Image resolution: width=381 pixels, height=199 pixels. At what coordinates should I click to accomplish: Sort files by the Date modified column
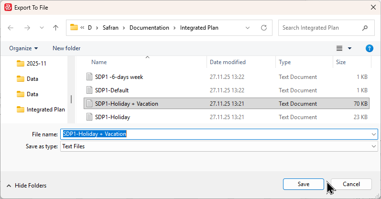point(228,62)
